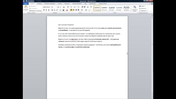This screenshot has width=176, height=99.
Task: Apply the Title (Название) style
Action: [126, 9]
